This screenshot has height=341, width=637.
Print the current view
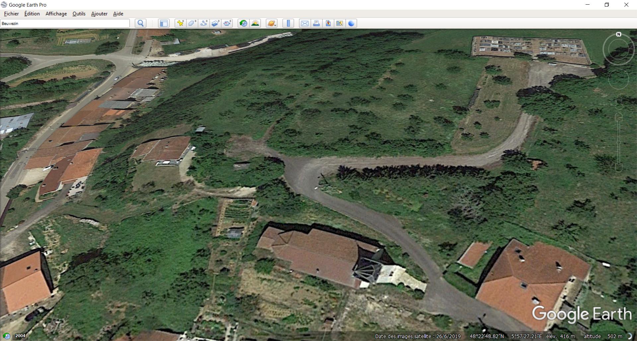(316, 23)
